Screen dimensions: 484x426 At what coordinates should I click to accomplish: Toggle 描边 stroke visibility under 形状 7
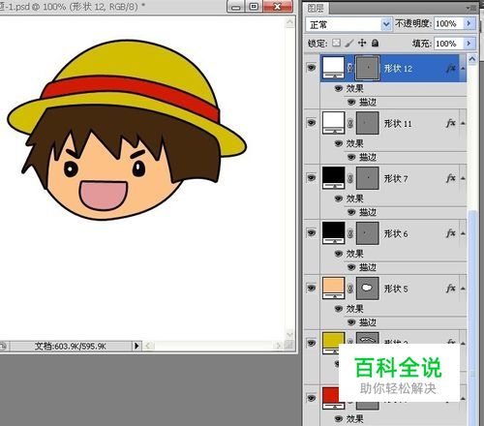(x=351, y=212)
